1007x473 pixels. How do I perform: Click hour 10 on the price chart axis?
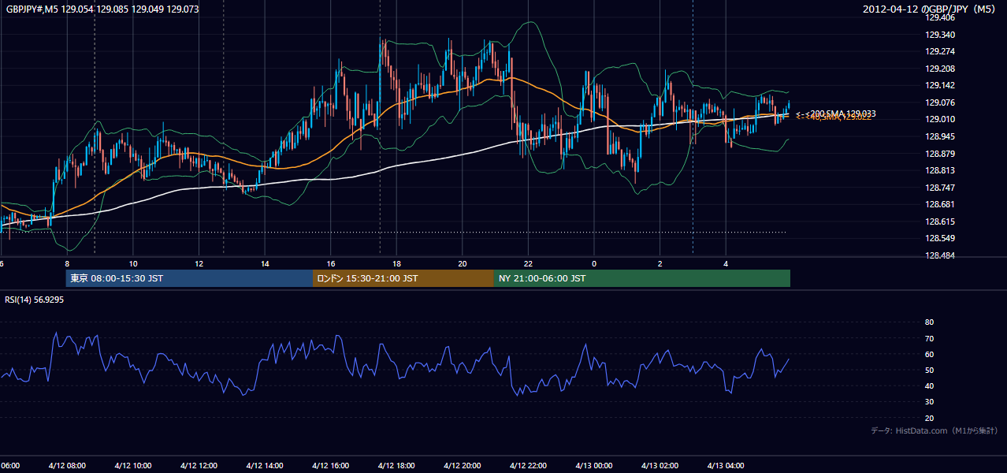click(x=133, y=263)
